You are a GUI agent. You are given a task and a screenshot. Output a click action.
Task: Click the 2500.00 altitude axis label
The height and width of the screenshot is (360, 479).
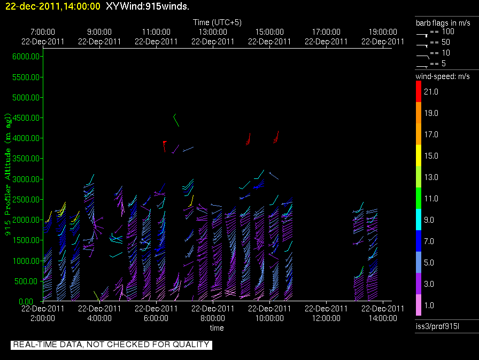pos(26,200)
